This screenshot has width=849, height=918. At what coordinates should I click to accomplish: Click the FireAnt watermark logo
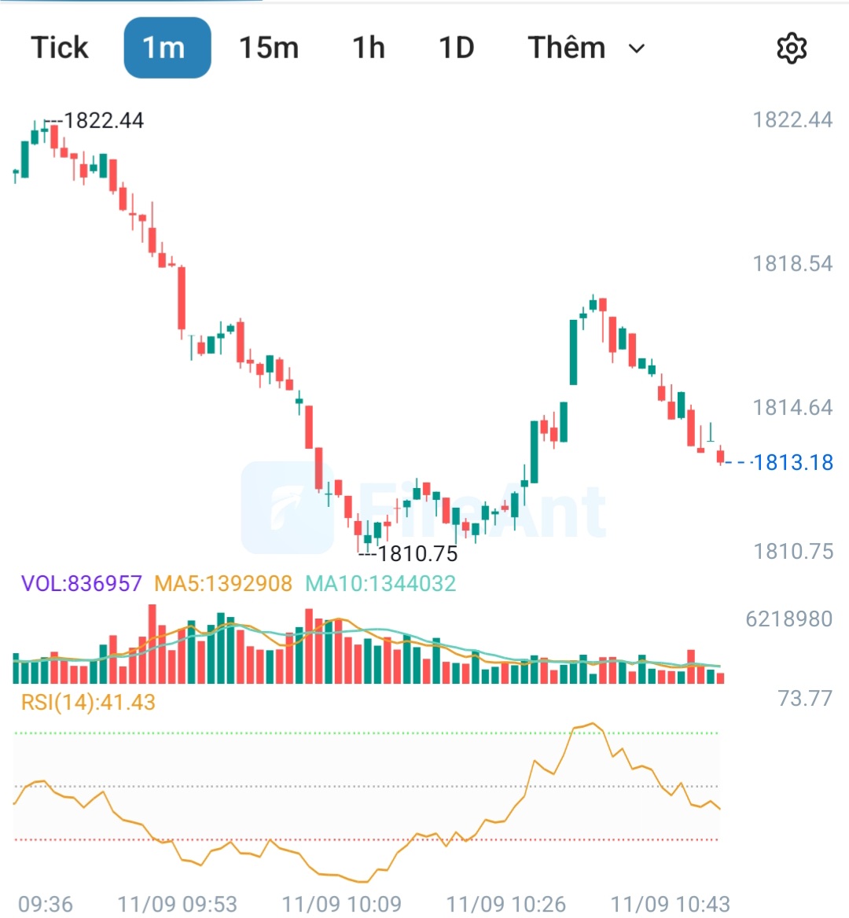coord(424,508)
